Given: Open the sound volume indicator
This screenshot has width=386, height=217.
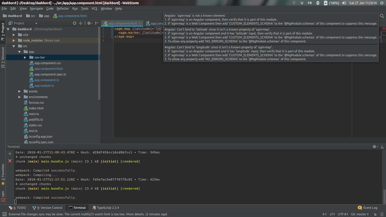Looking at the screenshot, I should (344, 3).
